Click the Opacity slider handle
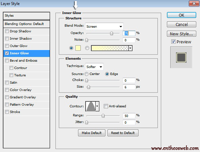 (x=112, y=33)
